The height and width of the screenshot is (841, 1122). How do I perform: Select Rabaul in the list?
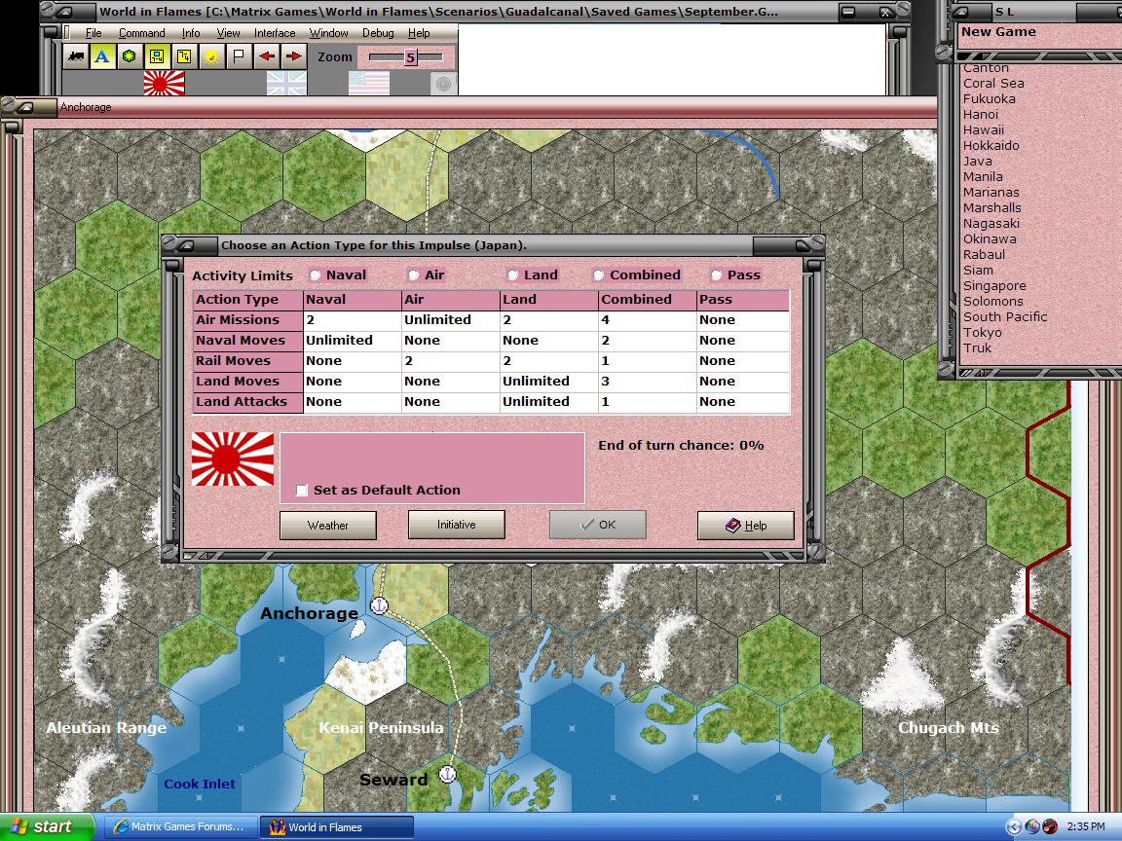pos(984,255)
